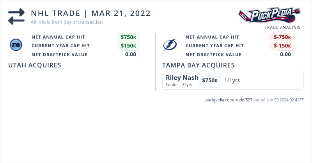Click the 1/1yrs contract term text
312x163 pixels.
click(232, 80)
